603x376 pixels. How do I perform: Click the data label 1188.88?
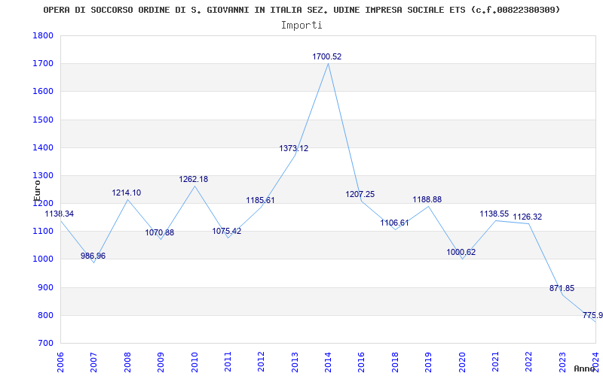[427, 200]
